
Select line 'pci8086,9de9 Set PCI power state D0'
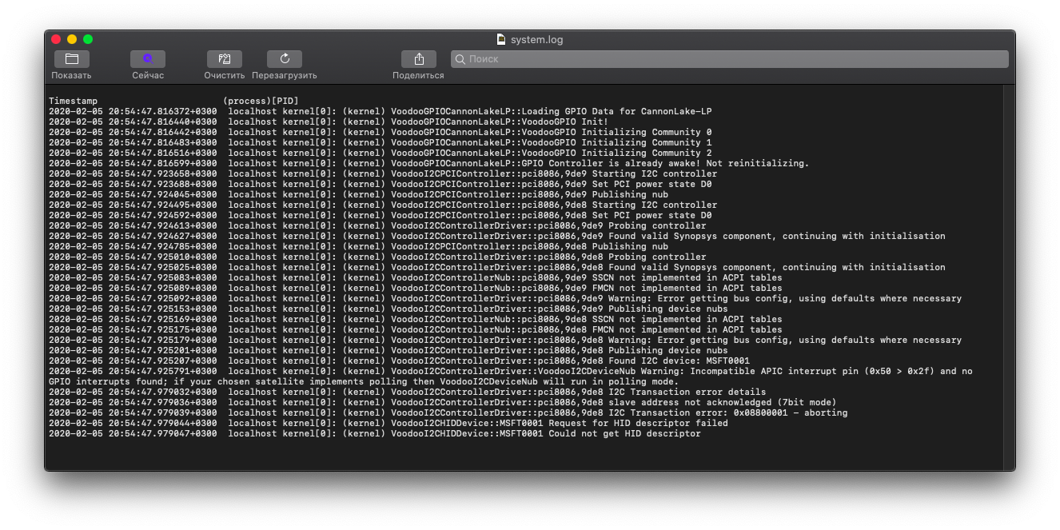tap(380, 184)
